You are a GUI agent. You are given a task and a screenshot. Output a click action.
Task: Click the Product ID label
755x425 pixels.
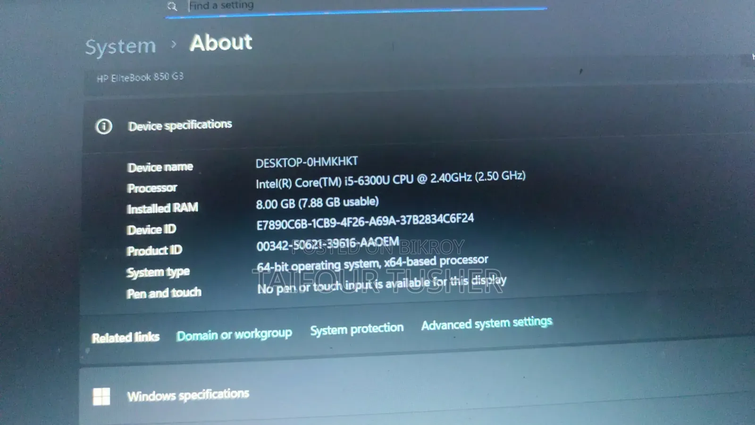pyautogui.click(x=154, y=251)
